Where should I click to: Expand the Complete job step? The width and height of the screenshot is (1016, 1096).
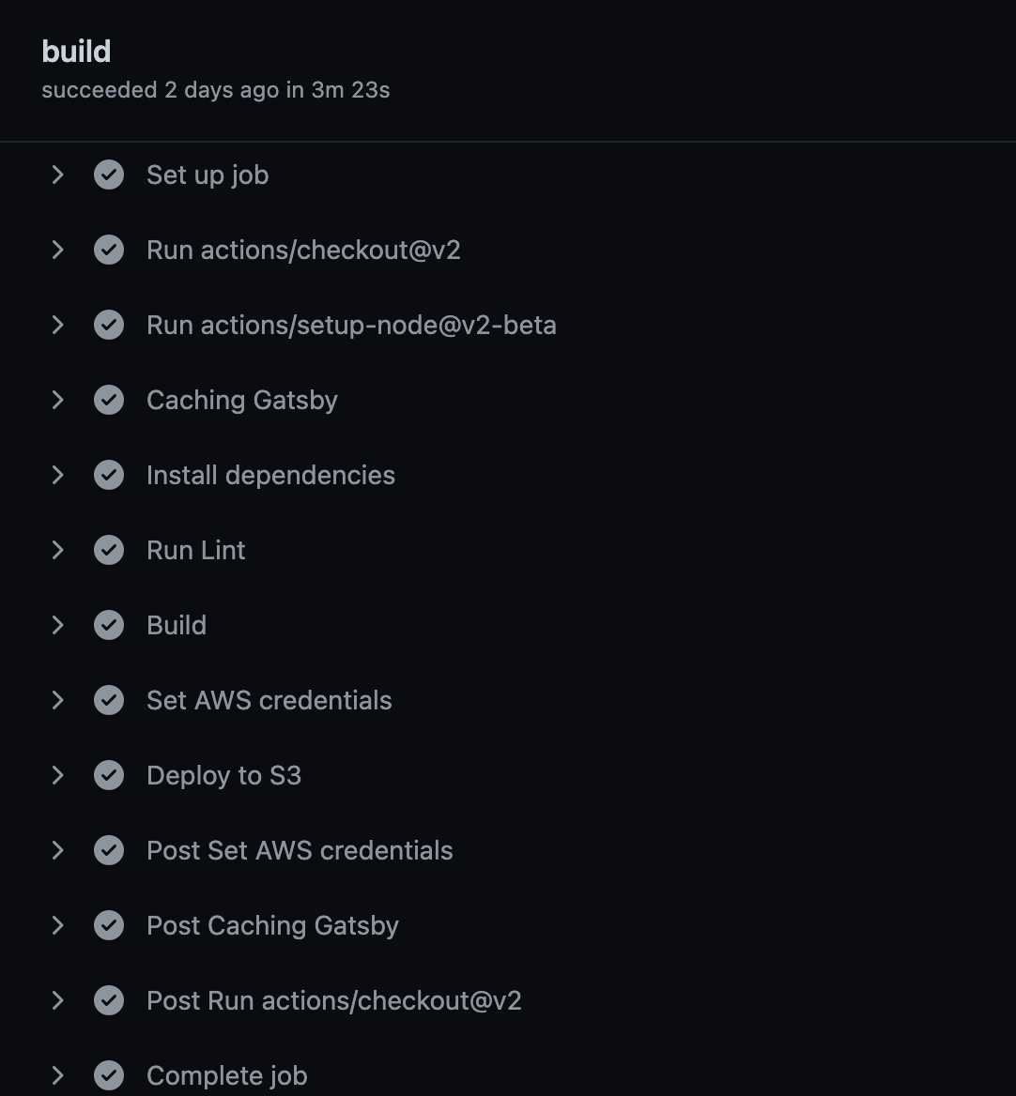57,1075
